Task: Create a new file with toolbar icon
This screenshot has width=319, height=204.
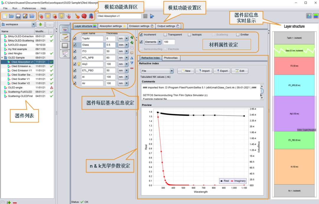Action: (x=4, y=16)
